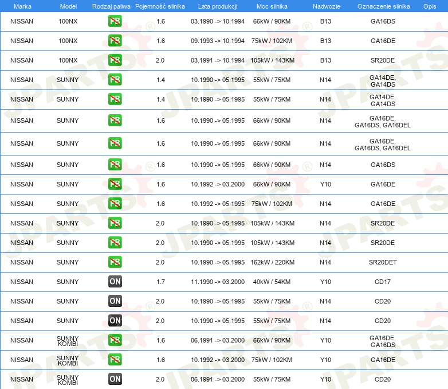Image resolution: width=448 pixels, height=389 pixels.
Task: Select the Model column header
Action: (68, 6)
